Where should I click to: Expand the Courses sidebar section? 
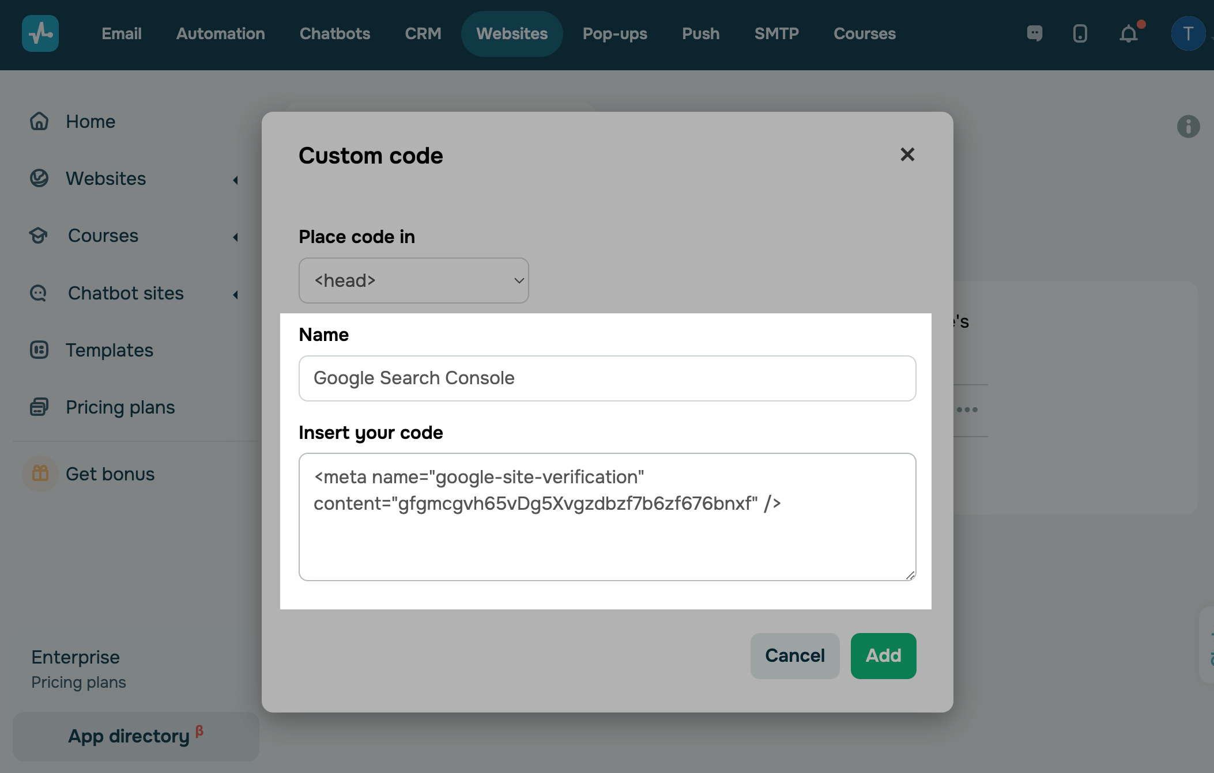235,237
